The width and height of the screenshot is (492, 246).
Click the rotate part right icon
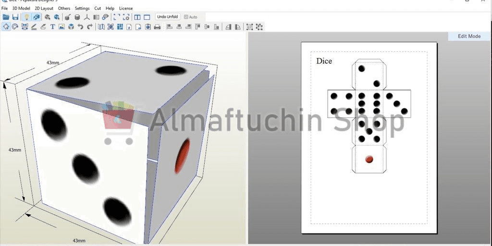238,27
